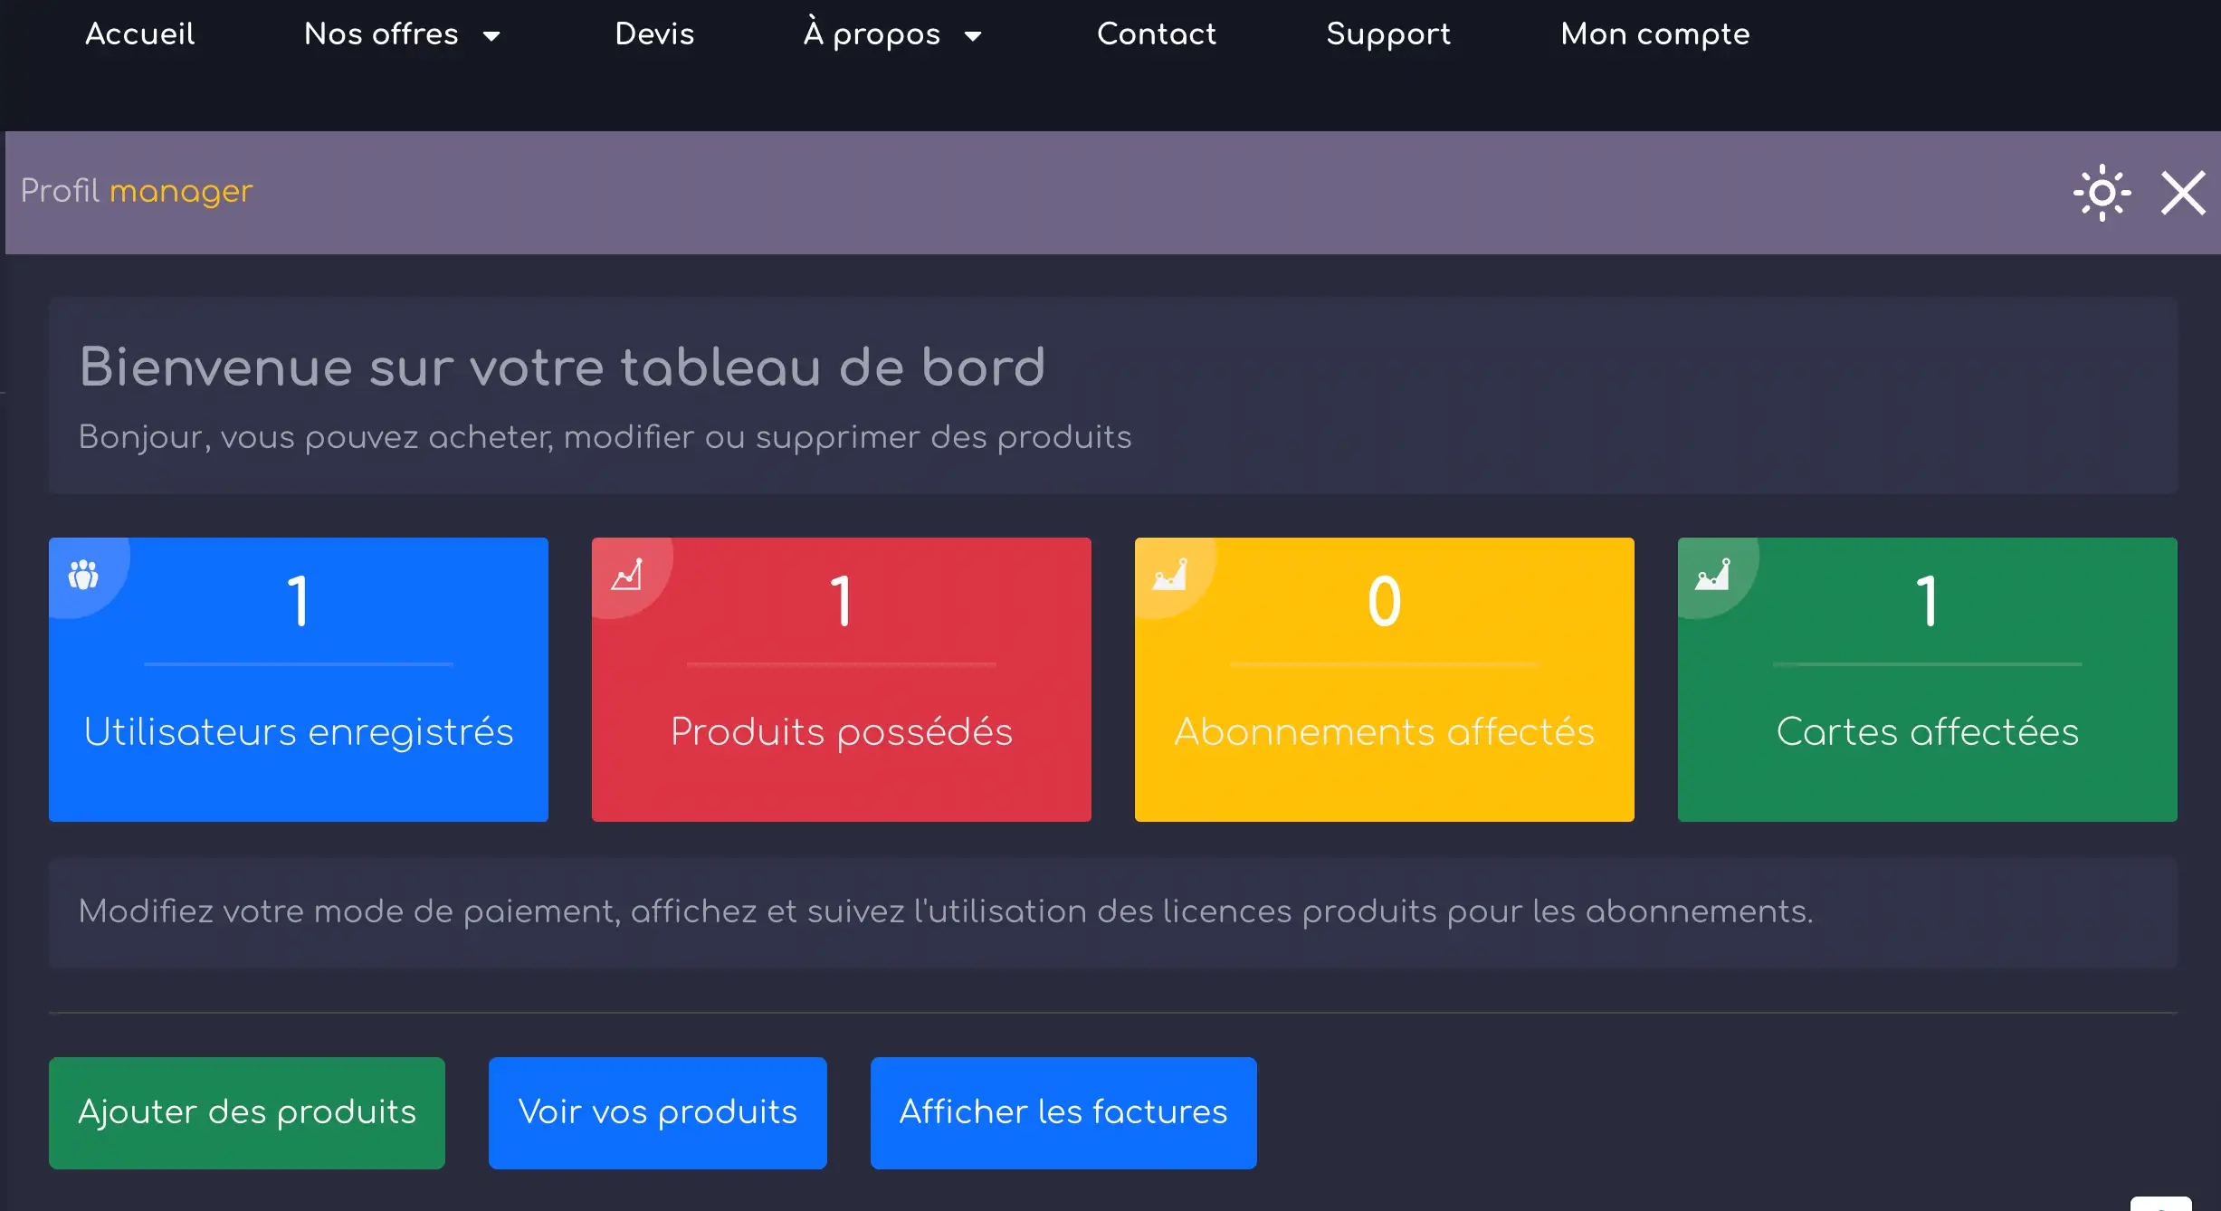Close the Profil manager panel

tap(2183, 193)
